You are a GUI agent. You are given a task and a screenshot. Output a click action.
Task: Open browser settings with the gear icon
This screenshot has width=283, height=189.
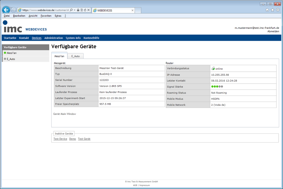278,10
